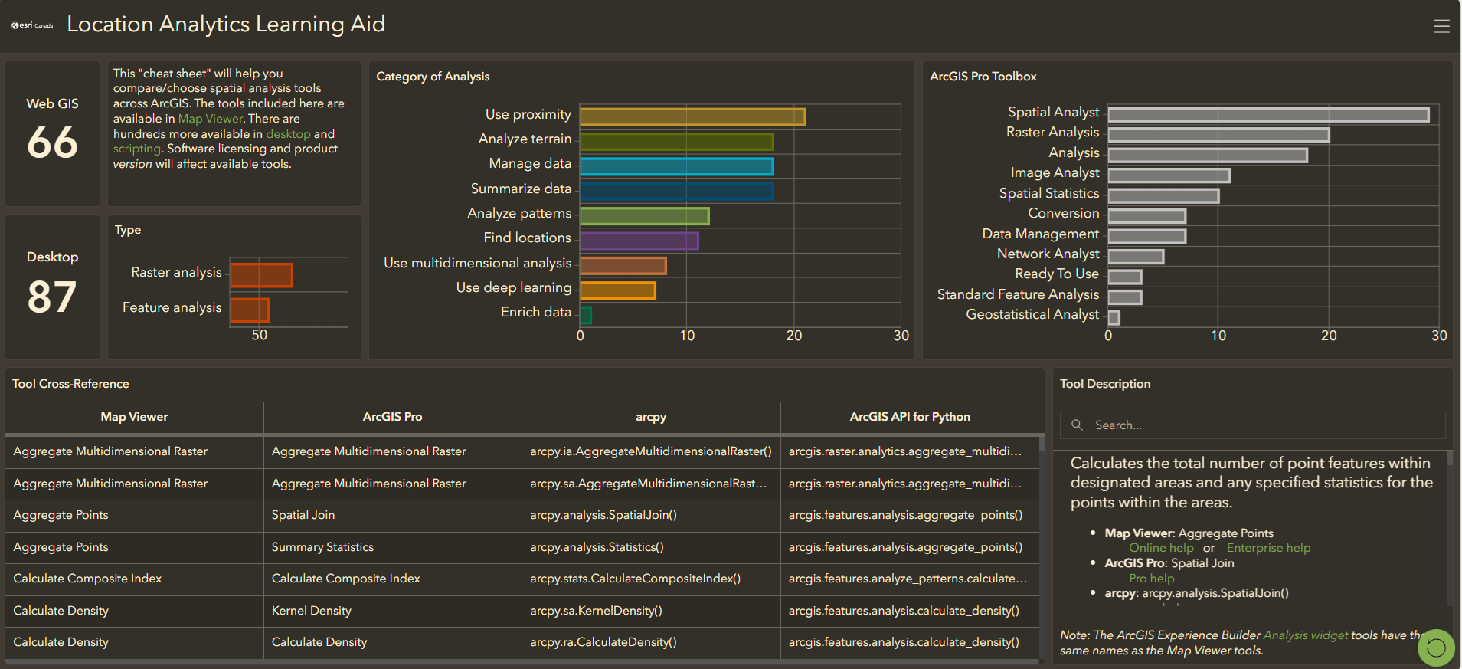Select Calculate Composite Index in Map Viewer column
This screenshot has width=1462, height=669.
(134, 579)
